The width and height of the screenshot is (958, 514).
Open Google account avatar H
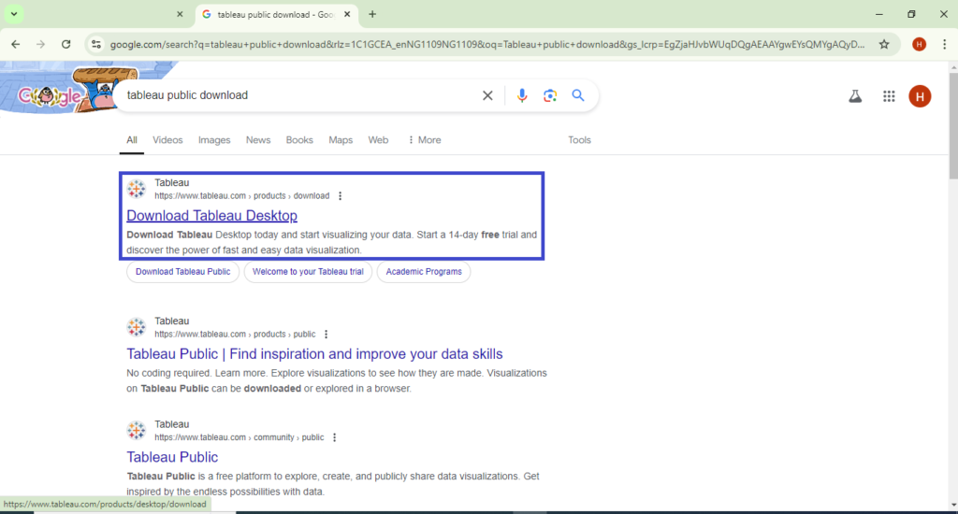coord(920,96)
